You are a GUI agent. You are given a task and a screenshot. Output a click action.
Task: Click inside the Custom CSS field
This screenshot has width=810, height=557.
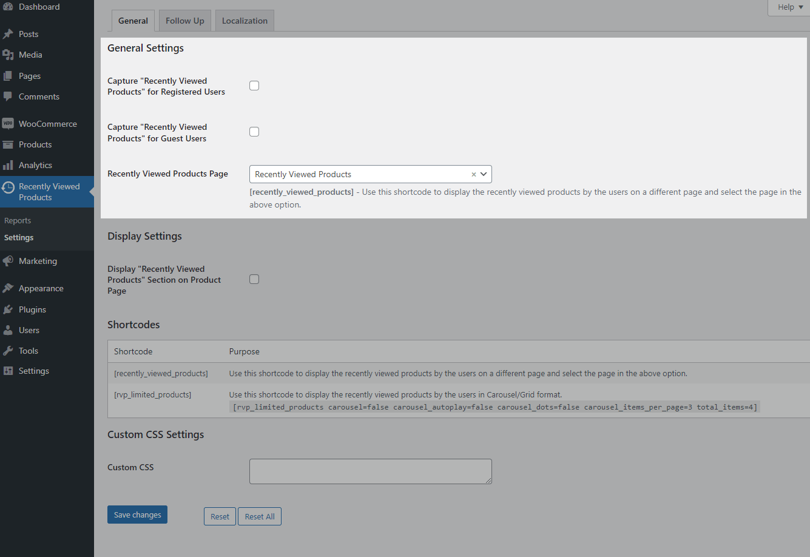coord(370,471)
